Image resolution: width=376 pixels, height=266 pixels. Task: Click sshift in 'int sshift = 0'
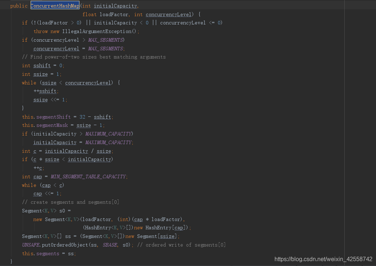[x=42, y=66]
